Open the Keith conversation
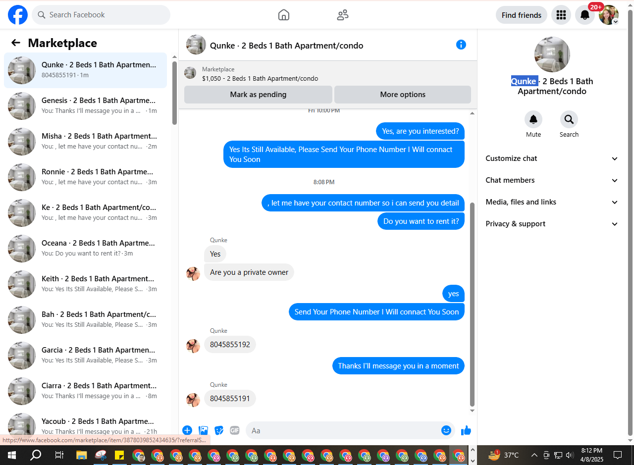 pyautogui.click(x=85, y=284)
